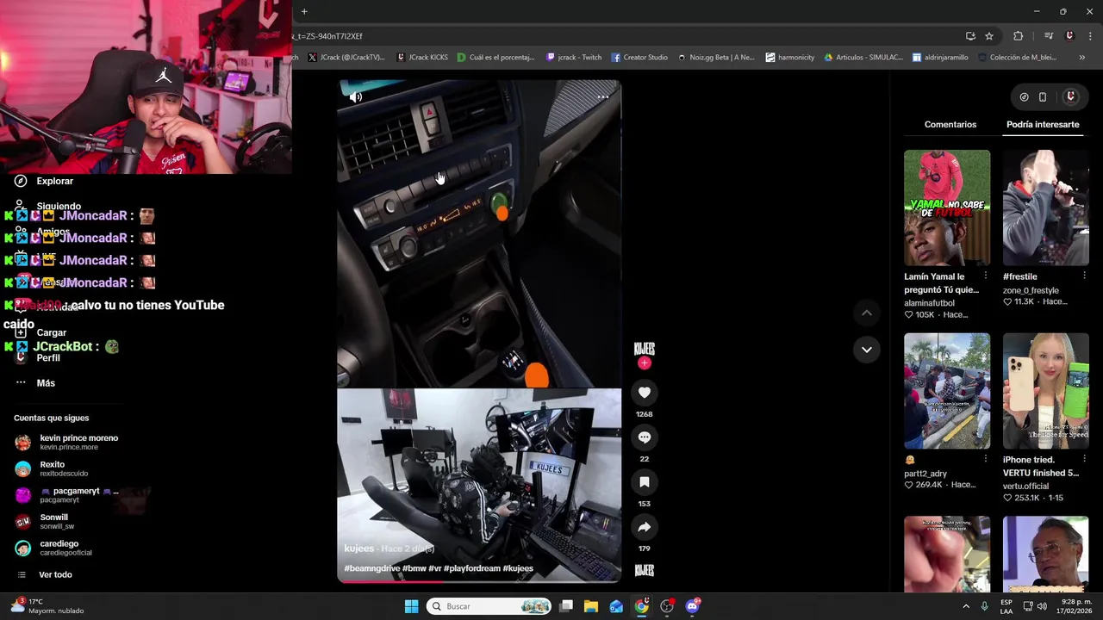Open the spinning kujees sound disc
The image size is (1103, 620).
644,570
